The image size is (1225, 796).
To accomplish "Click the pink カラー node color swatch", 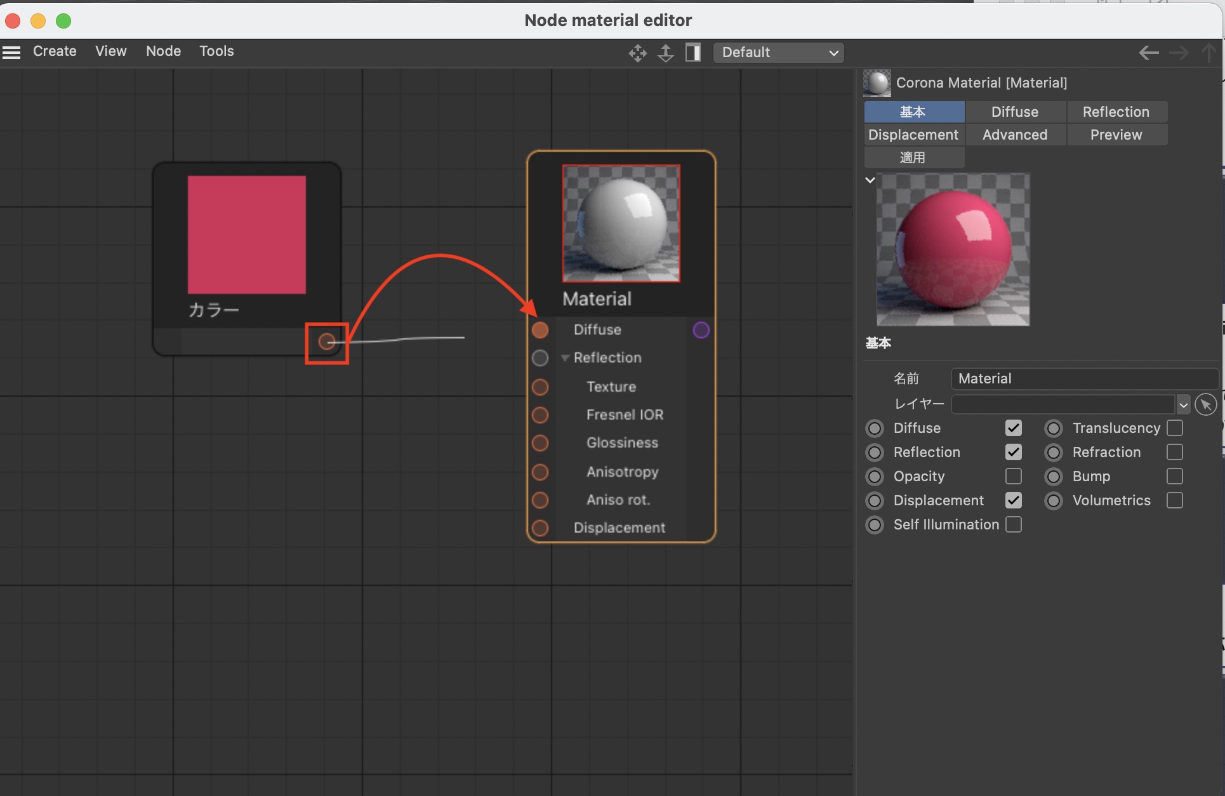I will (x=246, y=235).
